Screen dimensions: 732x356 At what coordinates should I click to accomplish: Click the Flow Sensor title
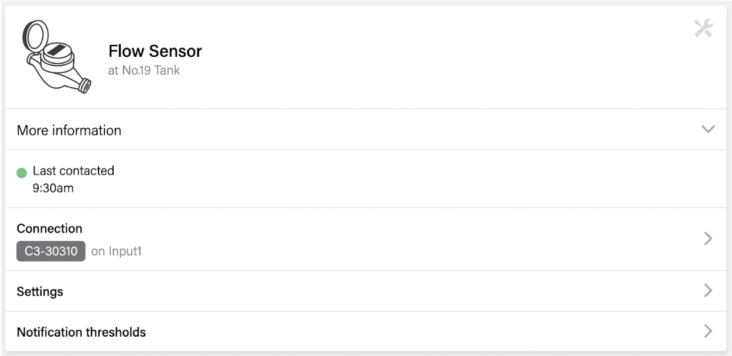155,51
